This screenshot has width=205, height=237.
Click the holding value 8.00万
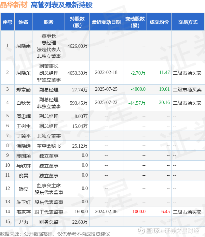pyautogui.click(x=81, y=116)
